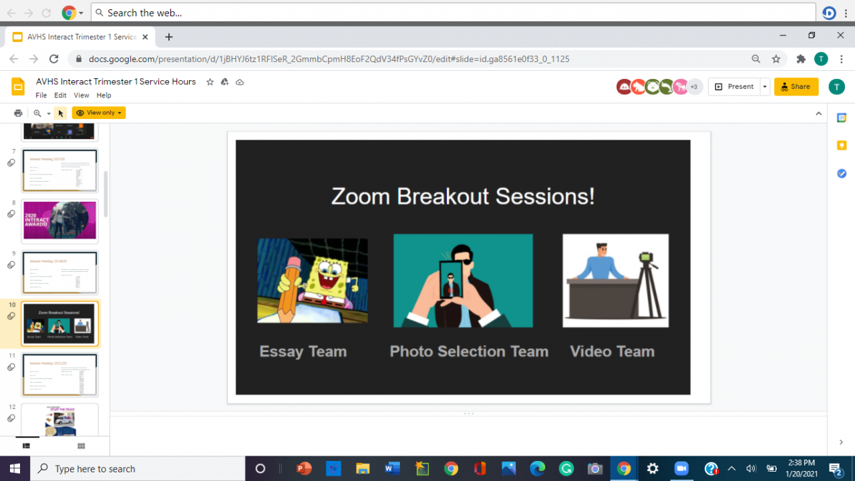Screen dimensions: 855x481
Task: Choose the arrow select cursor tool
Action: click(x=61, y=113)
